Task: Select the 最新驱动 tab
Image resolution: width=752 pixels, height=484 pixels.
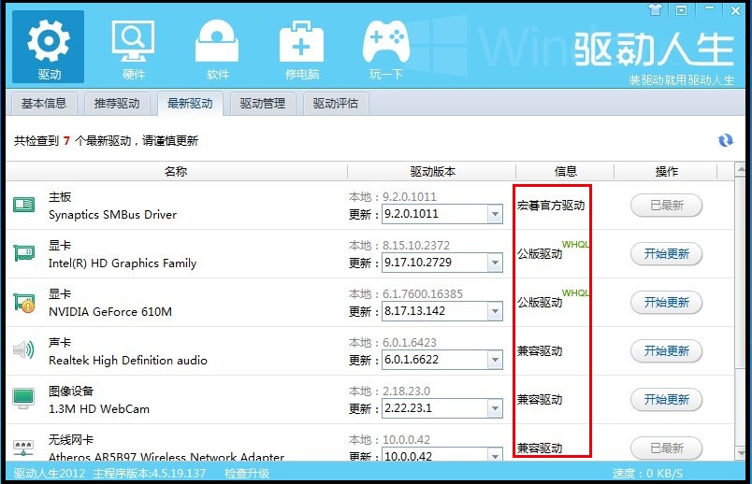Action: pyautogui.click(x=190, y=104)
